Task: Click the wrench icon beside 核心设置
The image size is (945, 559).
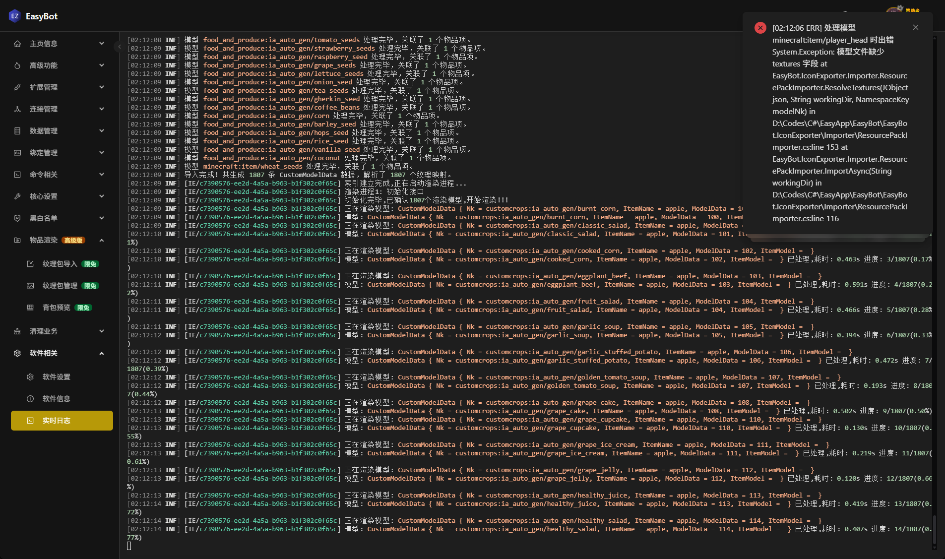Action: [17, 196]
